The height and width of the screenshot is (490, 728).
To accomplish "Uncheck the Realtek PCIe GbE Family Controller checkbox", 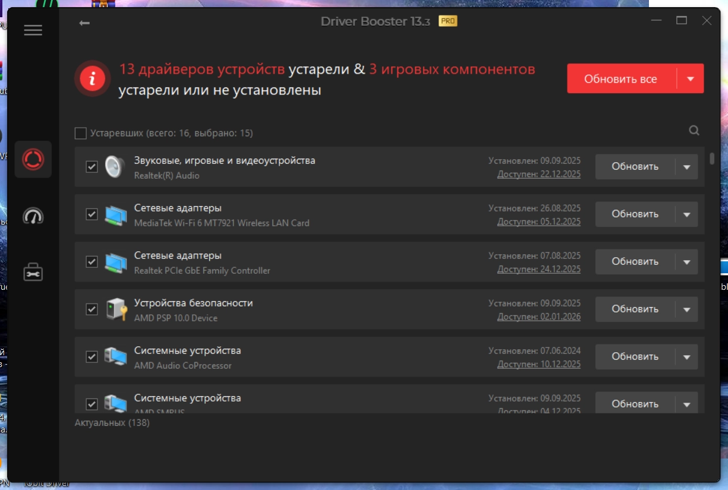I will point(92,262).
